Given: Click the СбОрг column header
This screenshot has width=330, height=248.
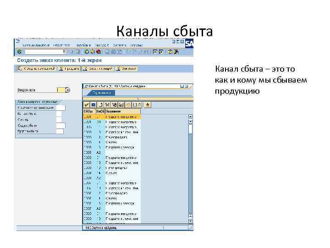Looking at the screenshot, I should pyautogui.click(x=89, y=111).
